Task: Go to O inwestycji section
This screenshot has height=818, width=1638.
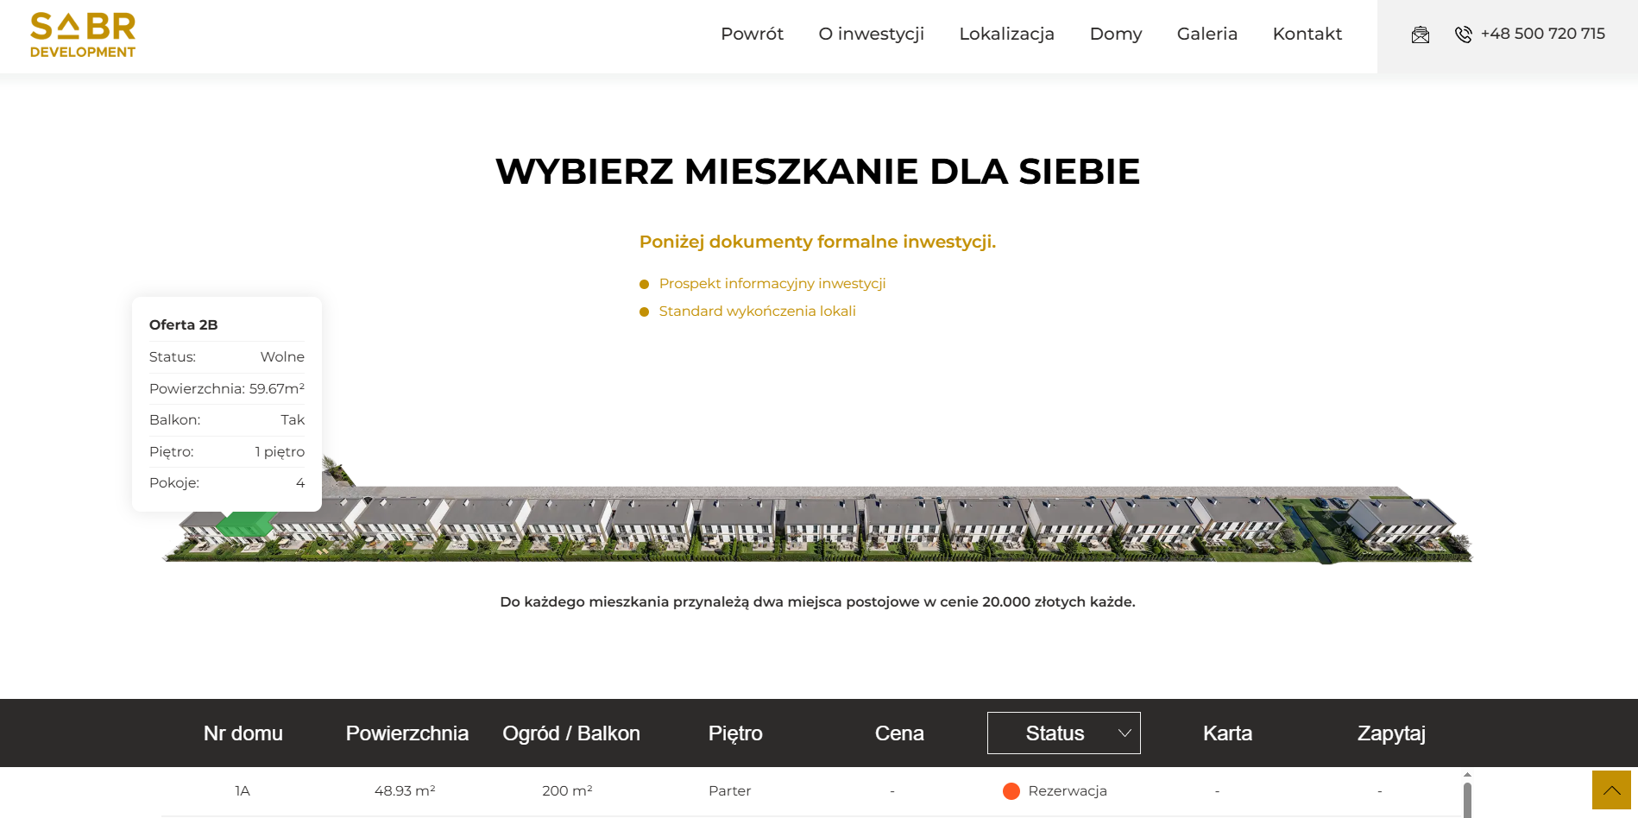Action: [871, 34]
